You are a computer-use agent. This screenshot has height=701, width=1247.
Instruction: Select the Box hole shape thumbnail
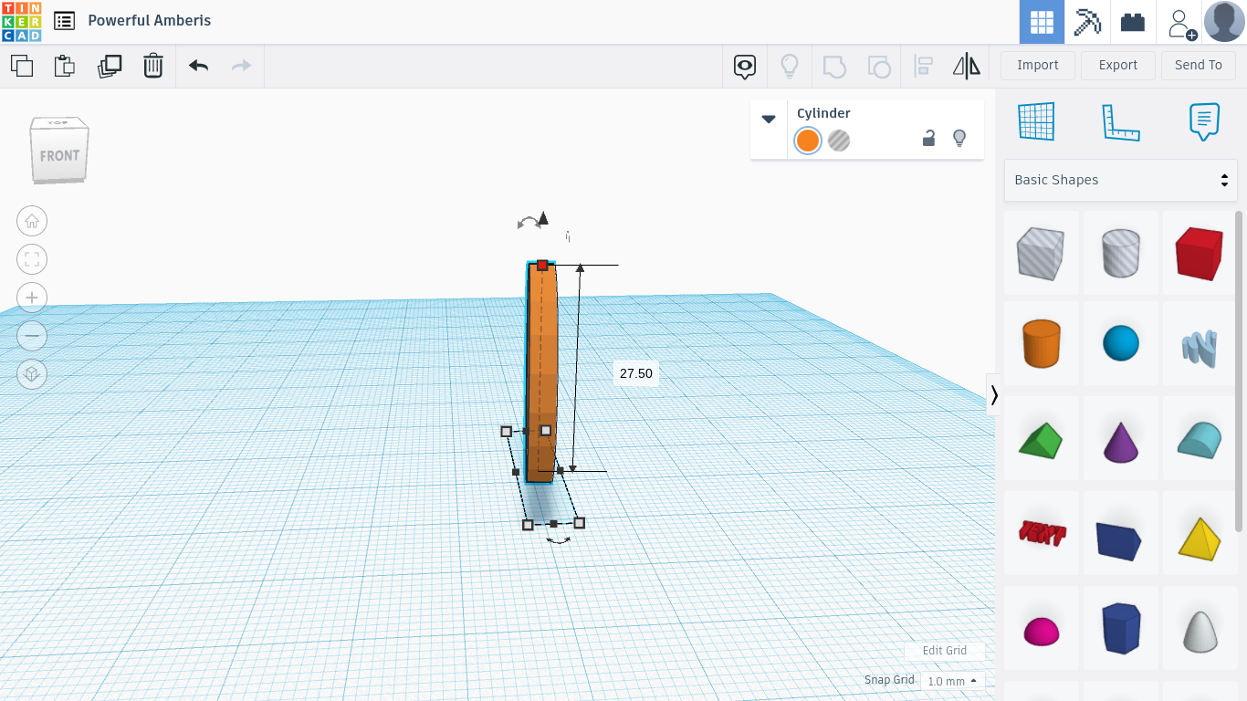click(1042, 253)
